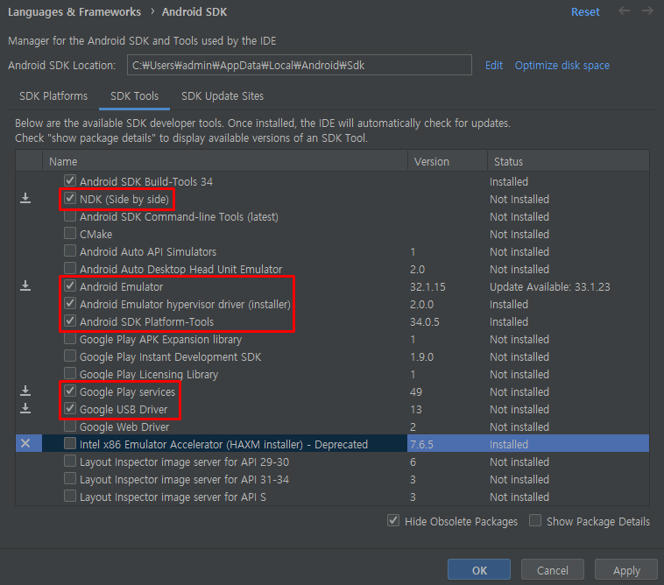The width and height of the screenshot is (664, 585).
Task: Click the Languages & Frameworks breadcrumb
Action: (x=74, y=12)
